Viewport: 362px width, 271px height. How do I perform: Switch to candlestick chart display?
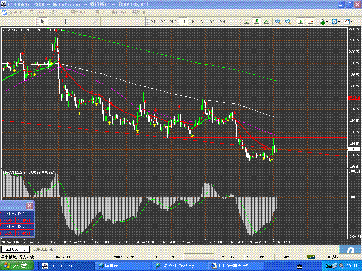[x=257, y=22]
